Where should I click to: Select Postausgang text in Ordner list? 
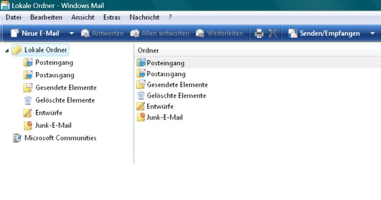[x=166, y=74]
